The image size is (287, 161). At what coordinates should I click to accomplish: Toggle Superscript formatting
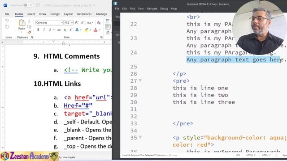[71, 30]
